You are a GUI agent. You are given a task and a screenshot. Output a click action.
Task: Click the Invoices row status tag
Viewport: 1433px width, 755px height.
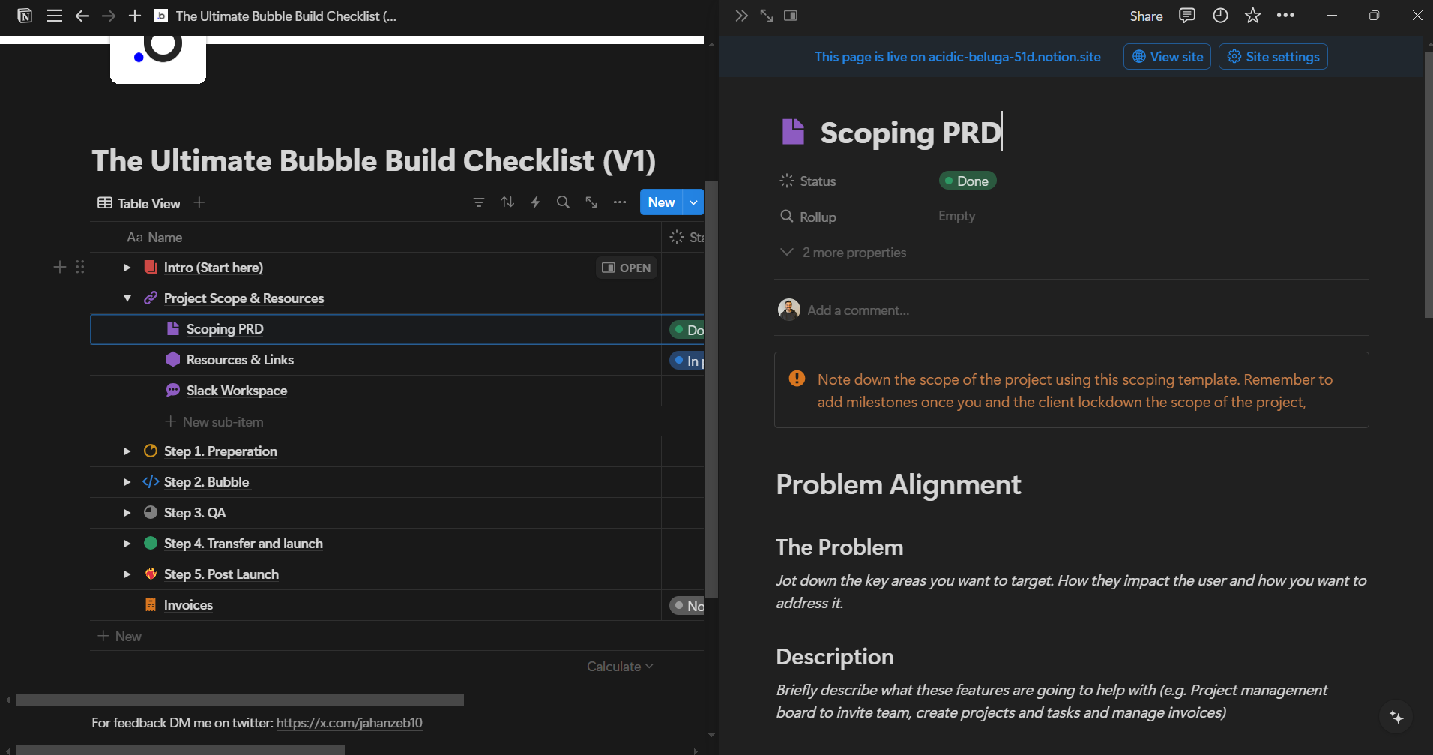click(687, 606)
